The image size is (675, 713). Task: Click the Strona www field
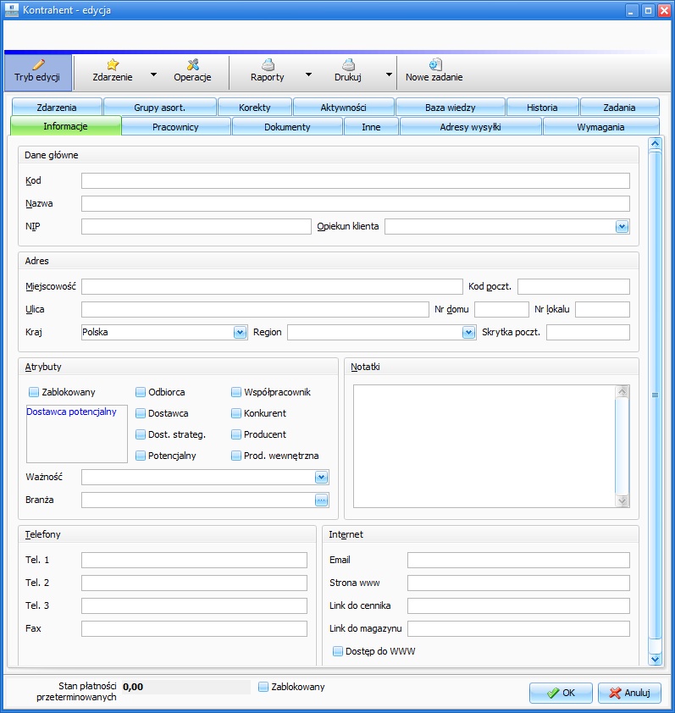click(518, 583)
